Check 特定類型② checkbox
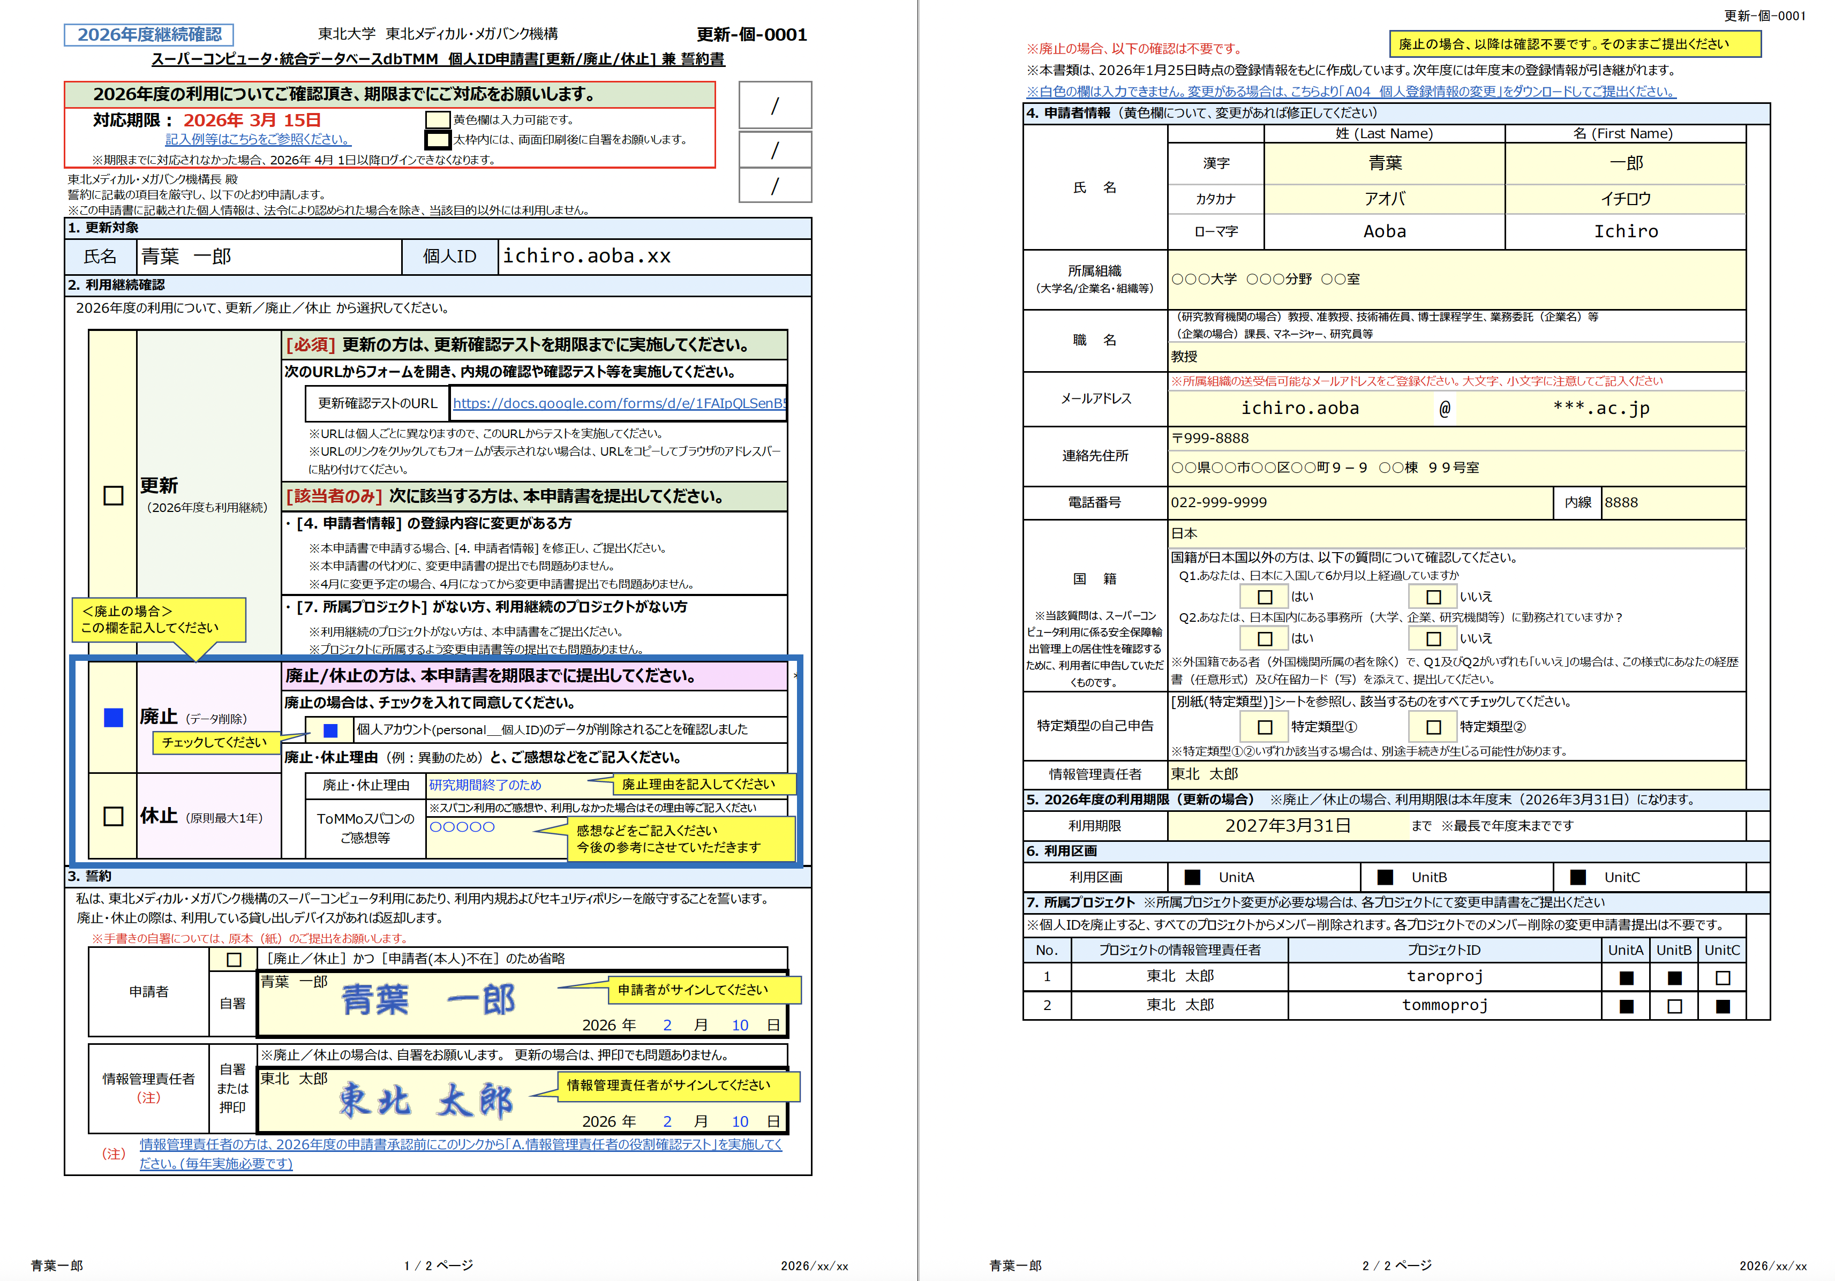The height and width of the screenshot is (1281, 1835). 1433,727
